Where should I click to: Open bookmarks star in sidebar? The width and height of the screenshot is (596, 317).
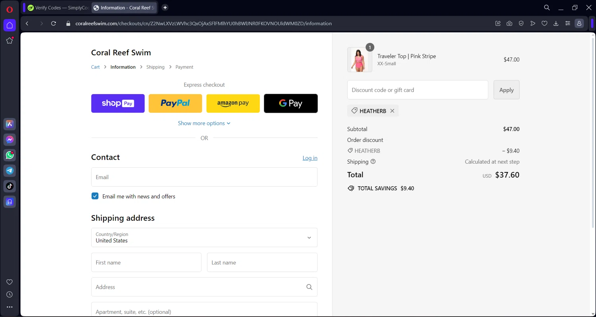click(x=10, y=41)
